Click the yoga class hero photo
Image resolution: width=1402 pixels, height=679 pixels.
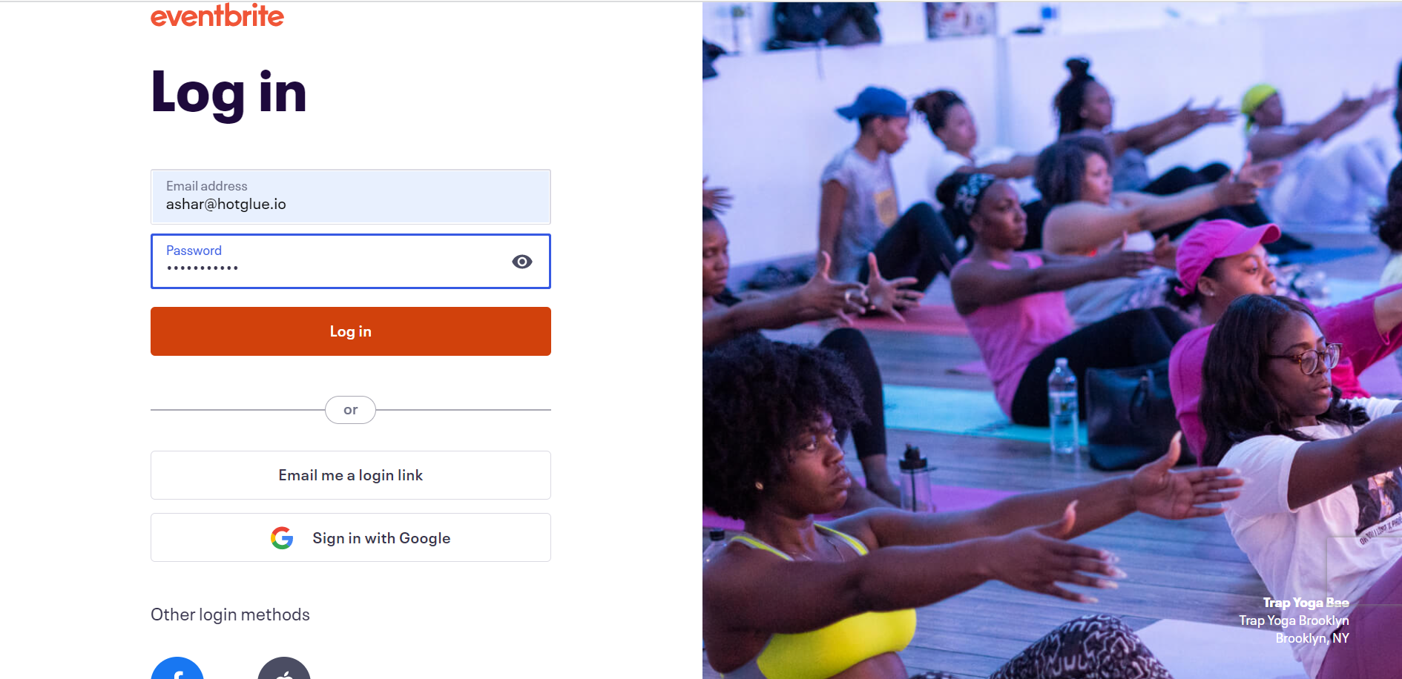[1052, 340]
